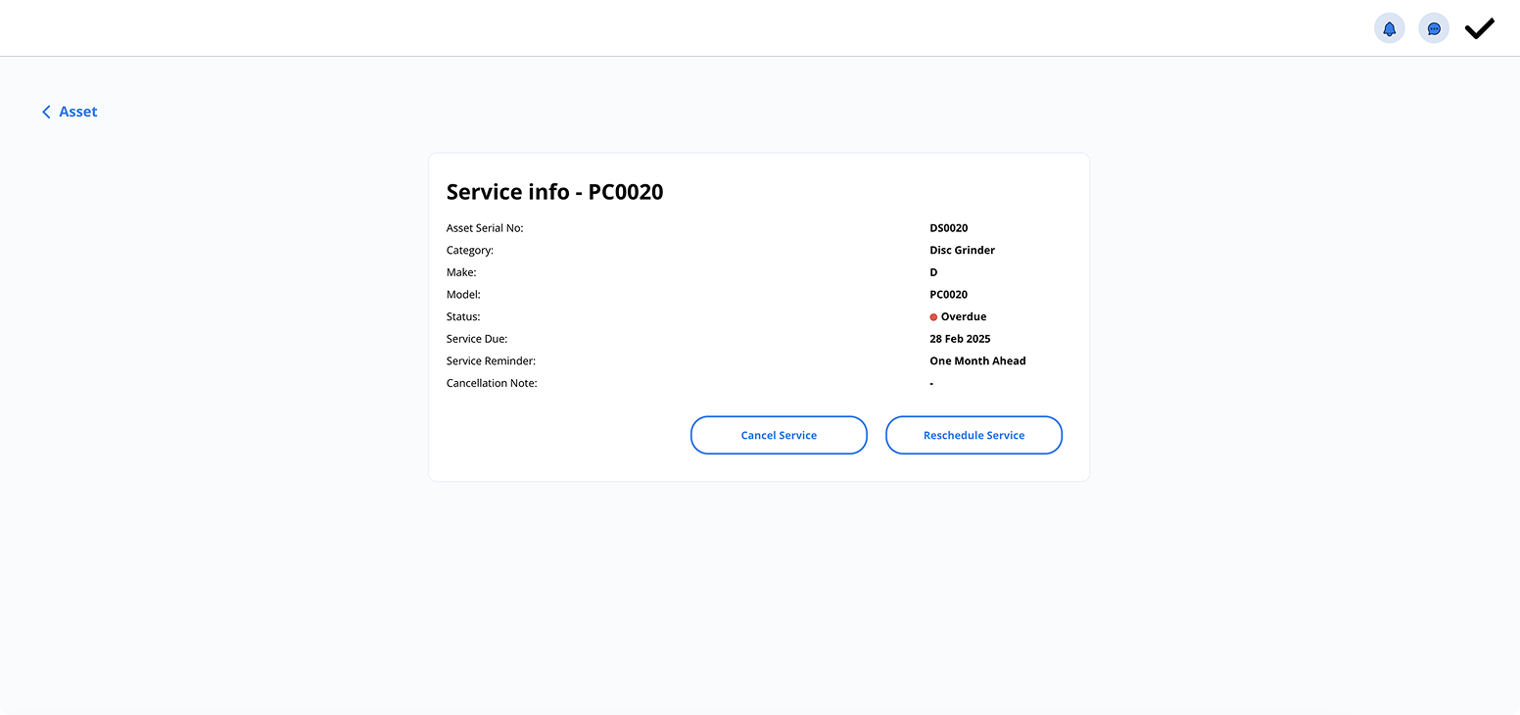Image resolution: width=1520 pixels, height=715 pixels.
Task: Go back via the Asset link
Action: pos(78,112)
